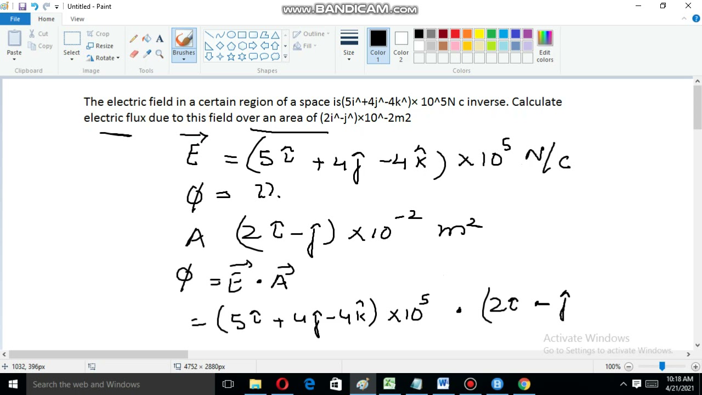This screenshot has width=702, height=395.
Task: Choose the Right arrow shape
Action: pos(253,46)
